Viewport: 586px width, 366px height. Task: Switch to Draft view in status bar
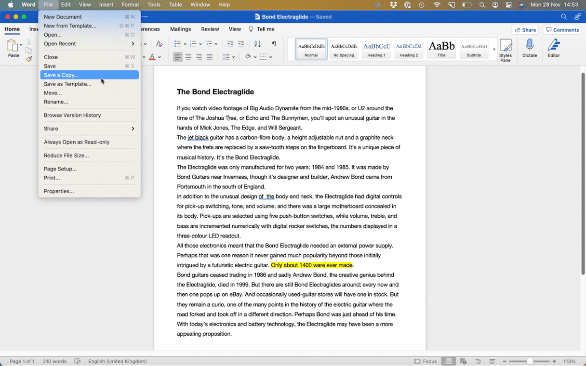click(x=493, y=361)
